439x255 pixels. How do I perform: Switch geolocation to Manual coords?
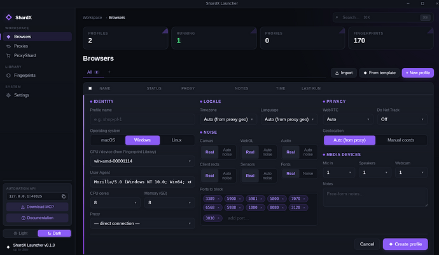point(401,140)
